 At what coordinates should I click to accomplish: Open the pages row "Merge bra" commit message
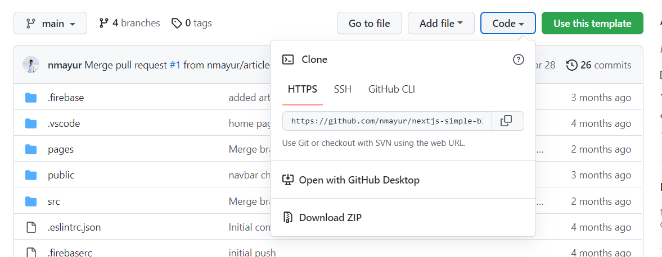[x=249, y=150]
